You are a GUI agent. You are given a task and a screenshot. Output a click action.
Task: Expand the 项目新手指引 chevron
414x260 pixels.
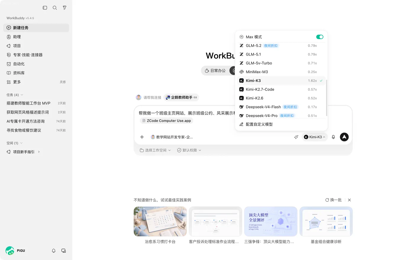tap(39, 152)
